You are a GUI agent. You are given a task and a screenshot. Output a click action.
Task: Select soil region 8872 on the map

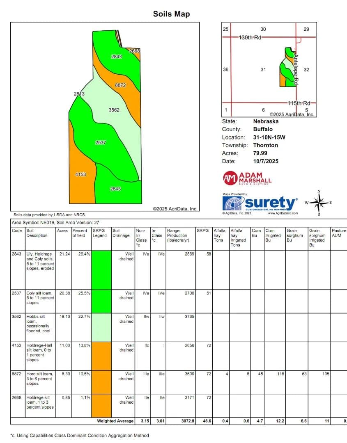[120, 85]
